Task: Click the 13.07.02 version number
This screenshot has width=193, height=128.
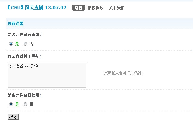Action: click(56, 8)
